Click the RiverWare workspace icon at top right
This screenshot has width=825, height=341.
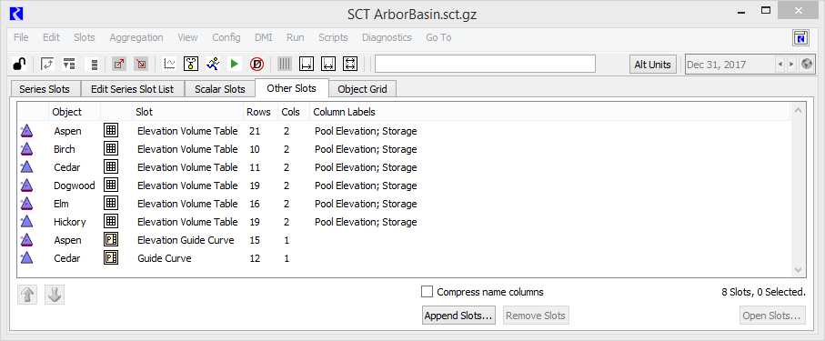click(x=800, y=38)
